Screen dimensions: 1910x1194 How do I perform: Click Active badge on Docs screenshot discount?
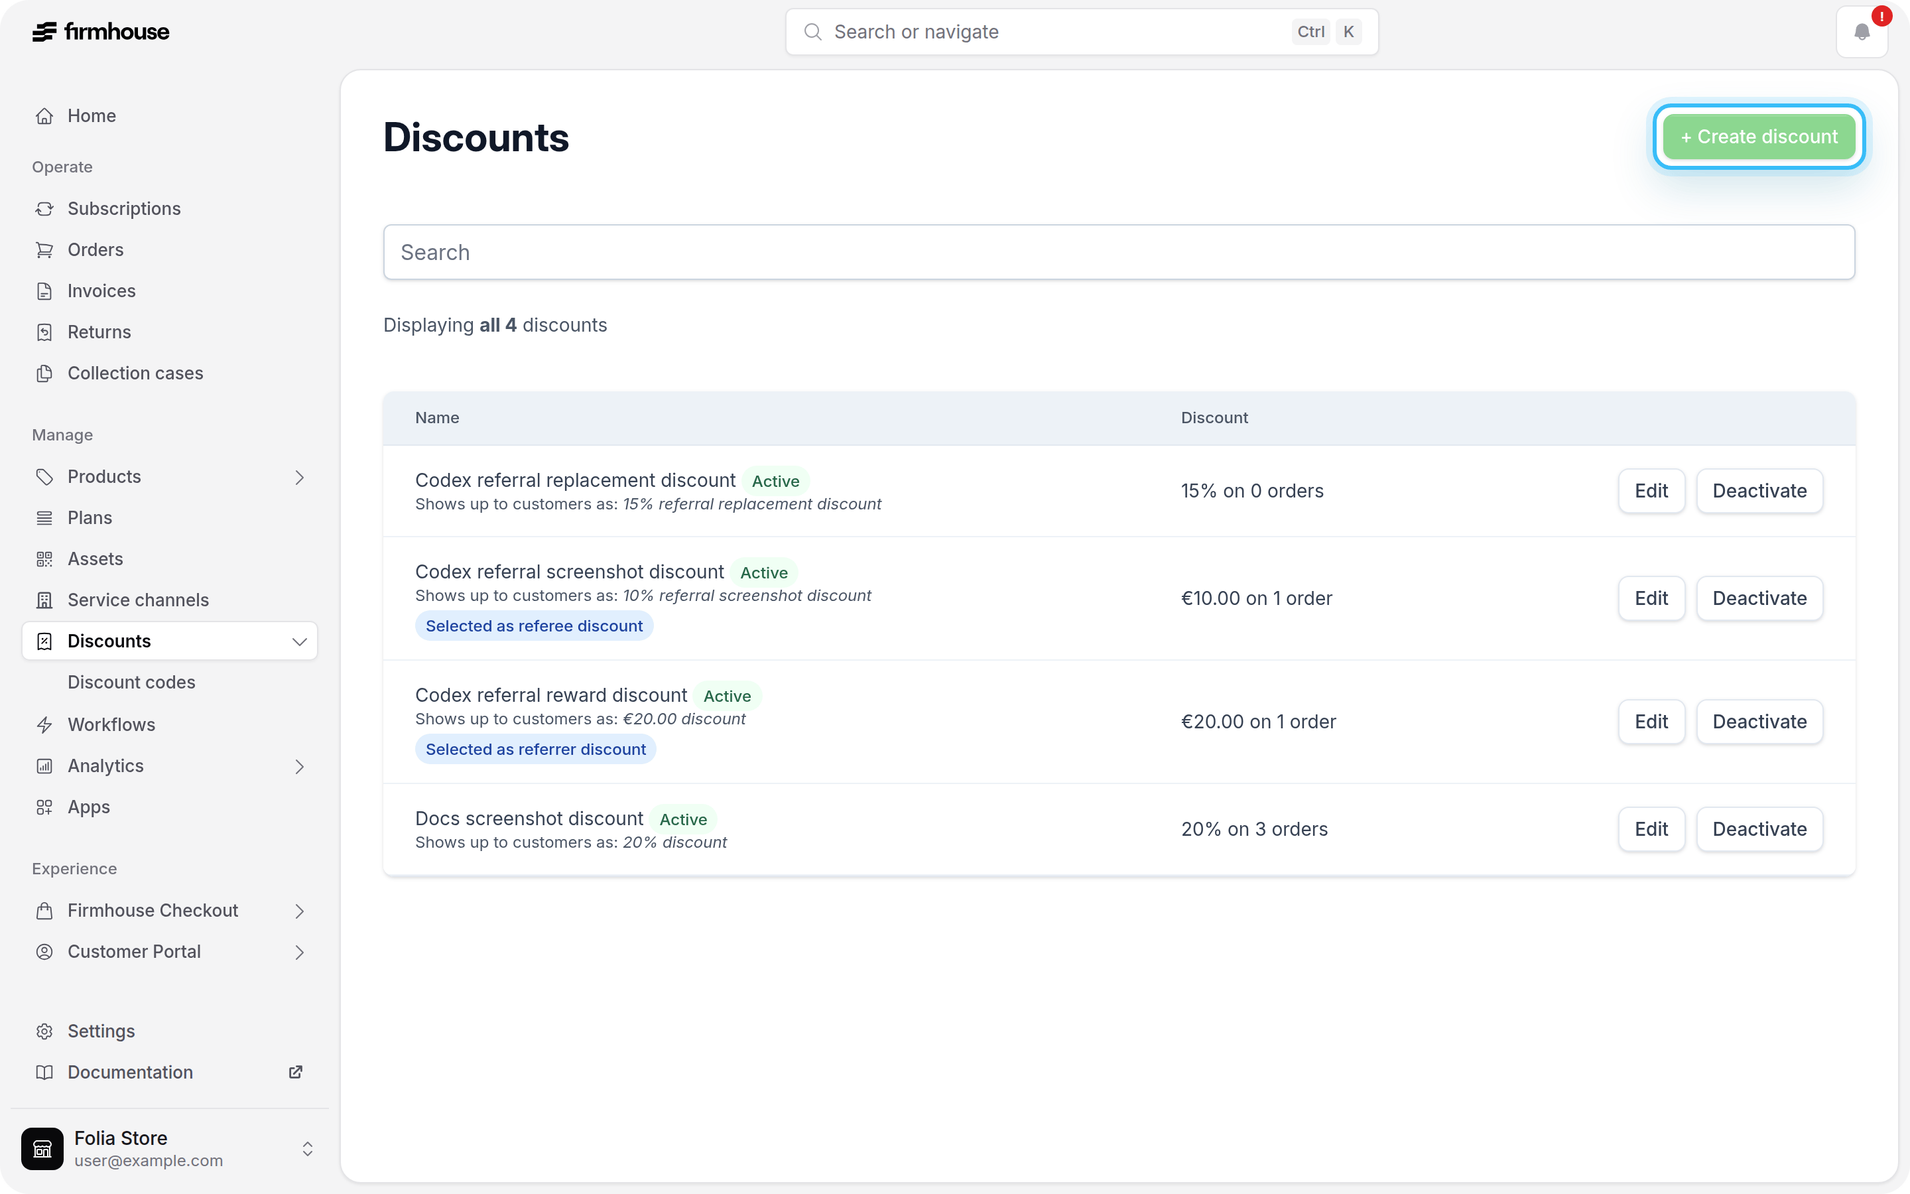coord(682,820)
